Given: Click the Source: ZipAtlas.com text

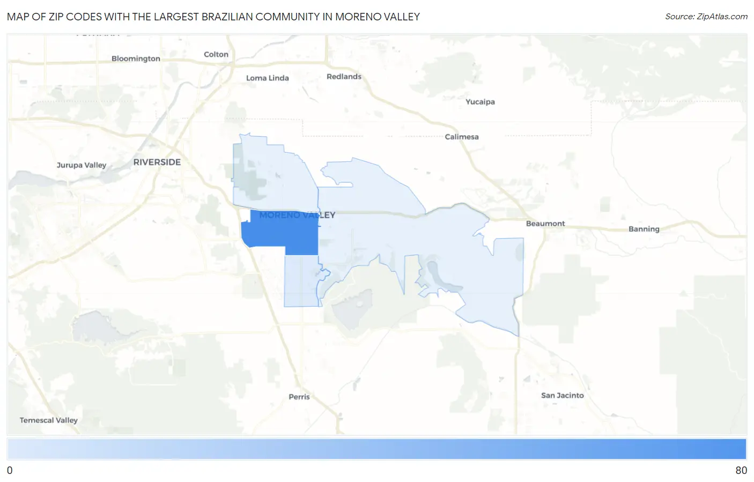Looking at the screenshot, I should click(706, 17).
